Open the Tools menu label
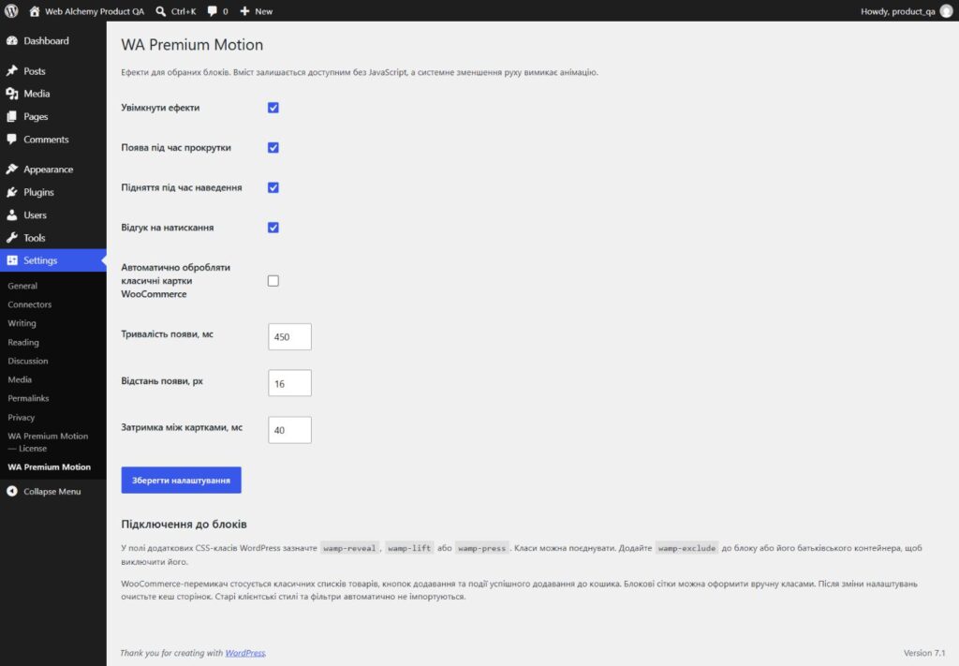Screen dimensions: 959x666 click(35, 238)
